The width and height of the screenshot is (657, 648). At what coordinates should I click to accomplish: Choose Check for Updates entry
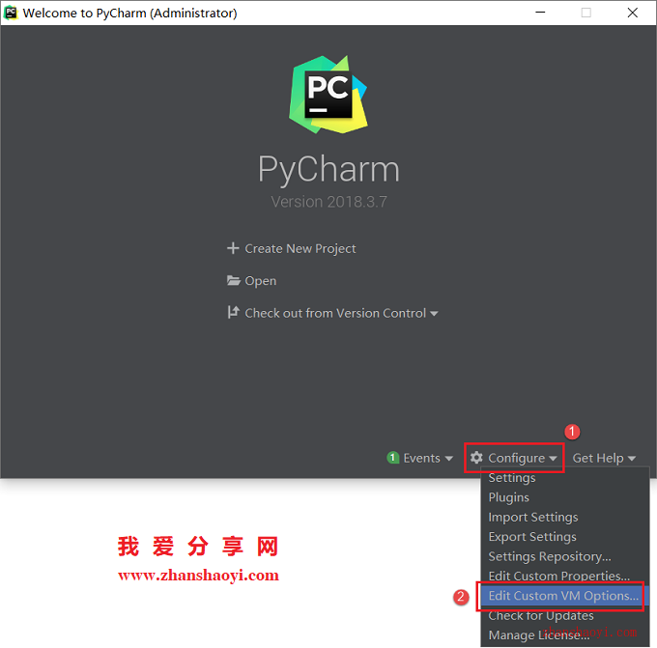click(565, 615)
